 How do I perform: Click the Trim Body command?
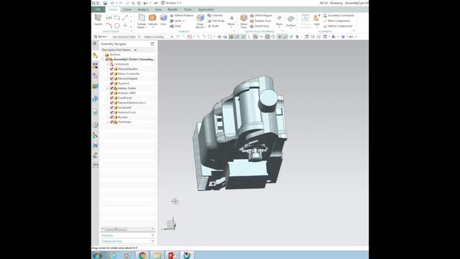pyautogui.click(x=216, y=21)
